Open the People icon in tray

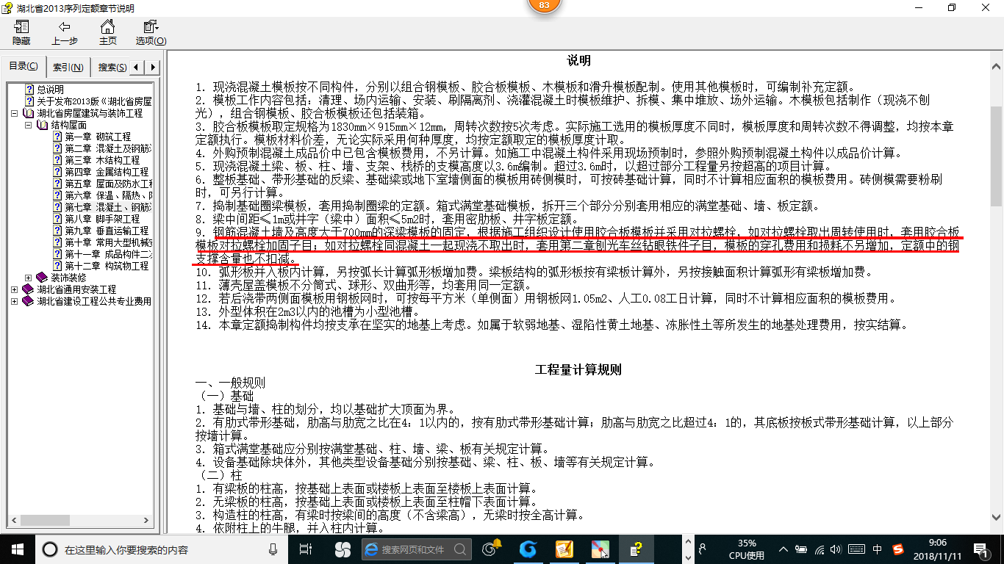click(703, 549)
